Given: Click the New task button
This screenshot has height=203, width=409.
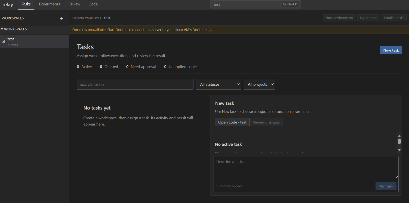Looking at the screenshot, I should tap(391, 50).
